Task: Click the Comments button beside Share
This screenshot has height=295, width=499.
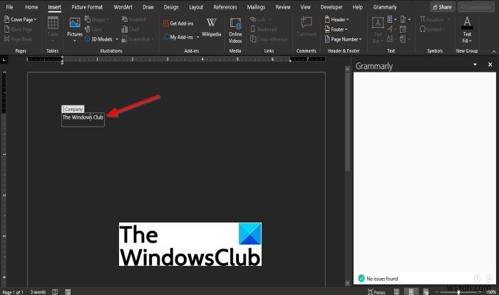Action: click(476, 7)
